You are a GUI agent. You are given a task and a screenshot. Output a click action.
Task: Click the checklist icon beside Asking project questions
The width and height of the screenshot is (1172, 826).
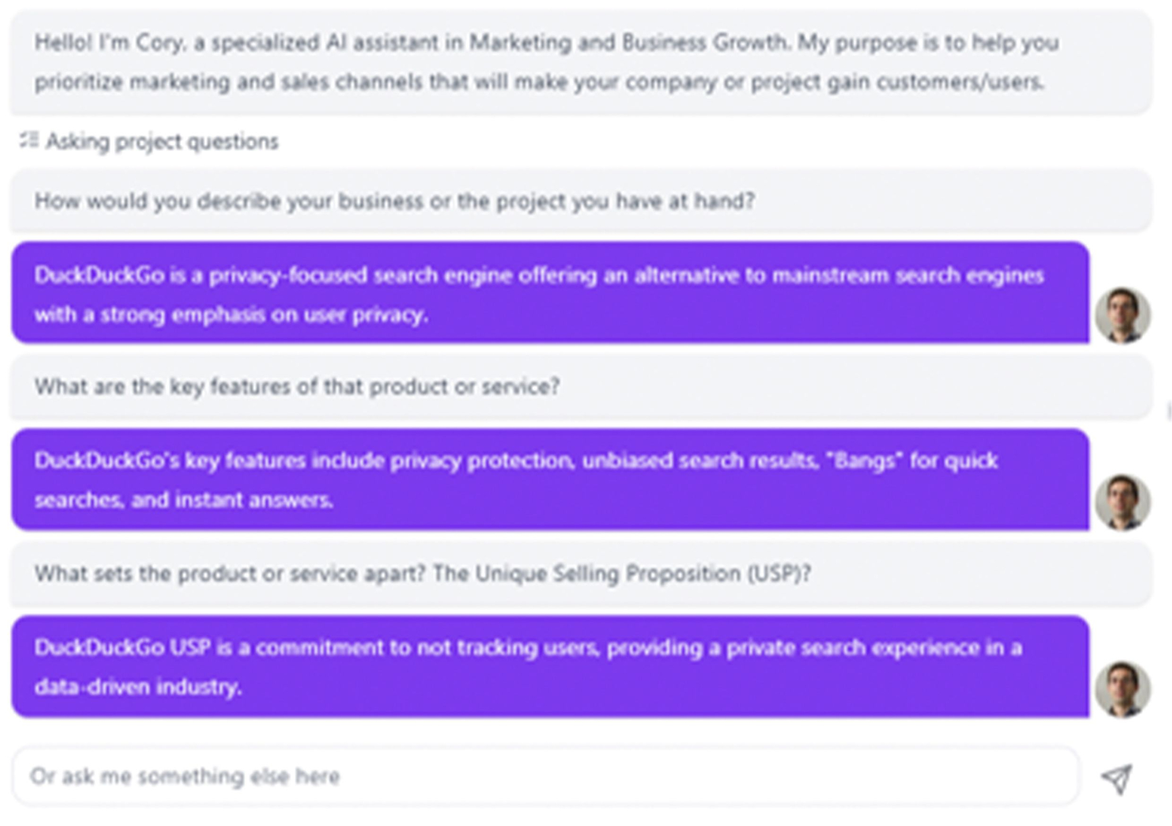[29, 140]
